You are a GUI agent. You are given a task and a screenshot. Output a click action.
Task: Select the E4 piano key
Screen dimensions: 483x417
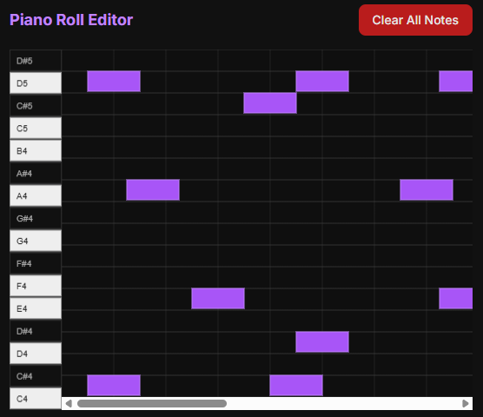tap(36, 308)
